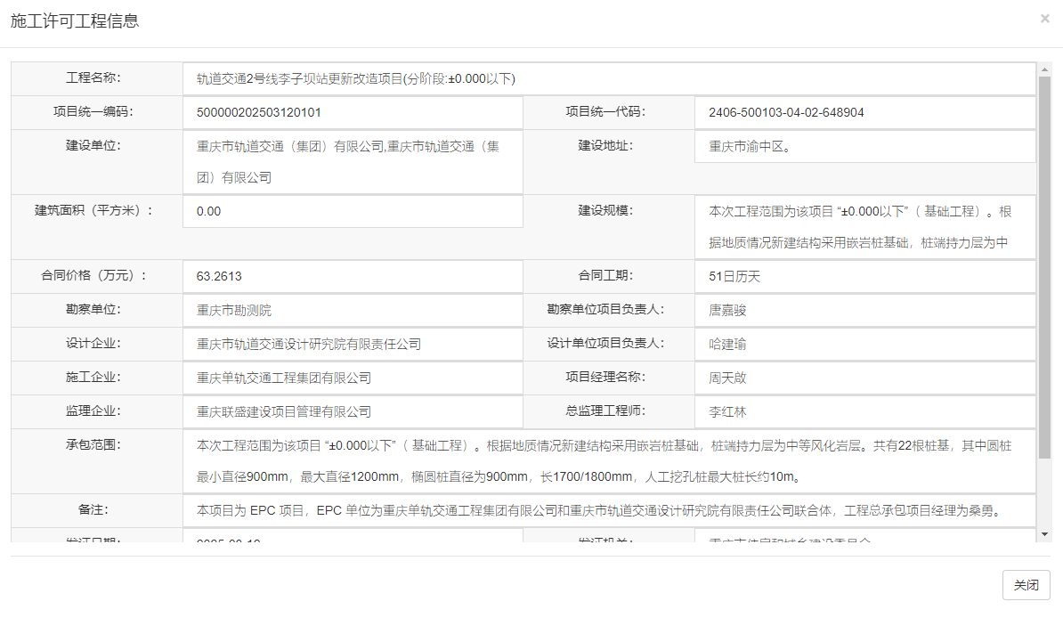Viewport: 1063px width, 626px height.
Task: Click the 工程名称 value field
Action: coord(356,78)
